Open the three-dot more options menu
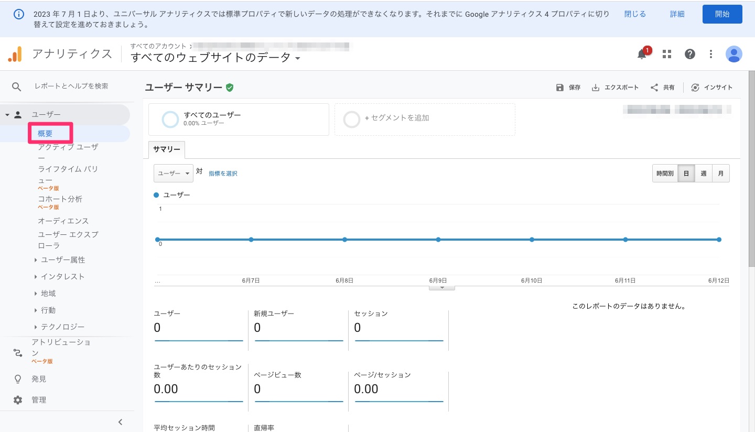 [x=711, y=54]
